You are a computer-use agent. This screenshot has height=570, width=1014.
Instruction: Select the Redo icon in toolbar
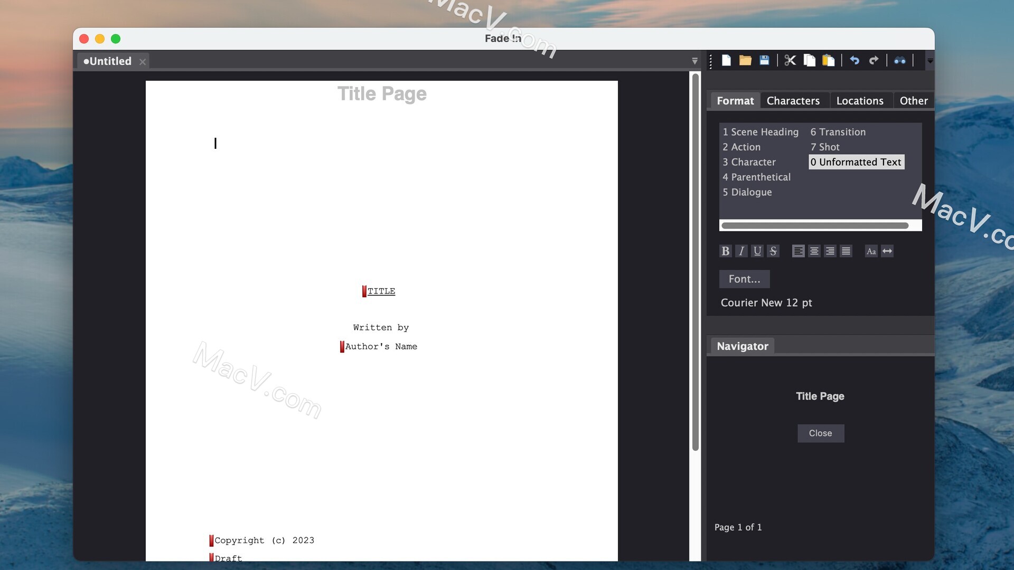(x=874, y=60)
